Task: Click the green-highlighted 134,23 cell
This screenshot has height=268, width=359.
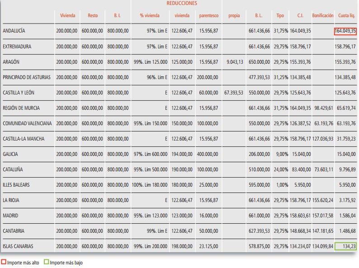Action: coord(345,246)
